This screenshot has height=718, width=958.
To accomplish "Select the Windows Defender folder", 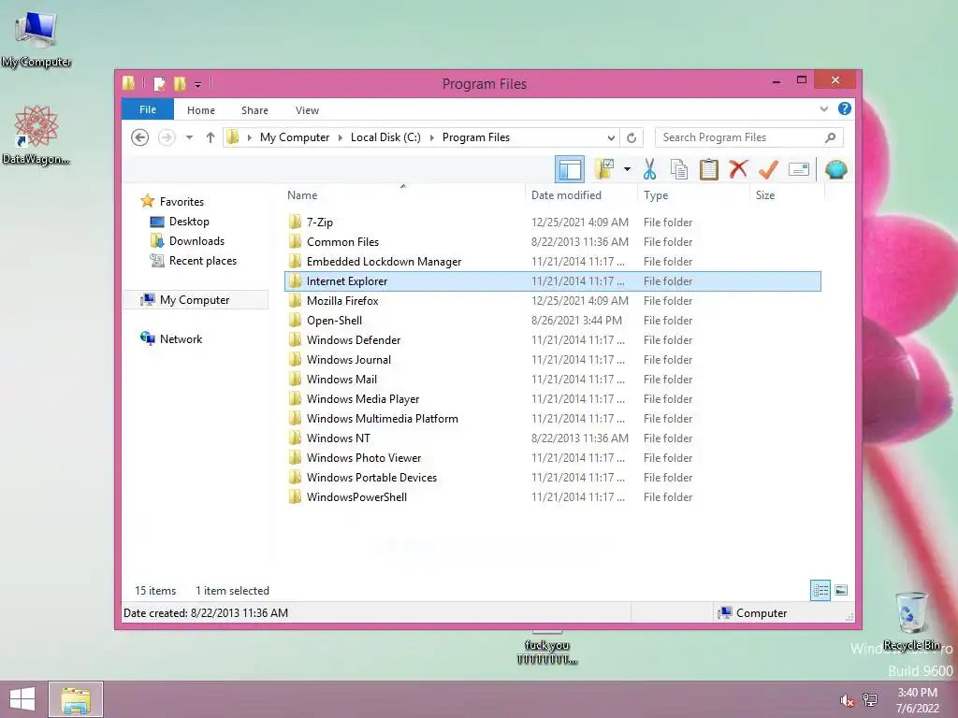I will [x=553, y=340].
